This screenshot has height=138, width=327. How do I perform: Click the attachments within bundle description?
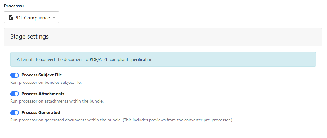(x=57, y=101)
